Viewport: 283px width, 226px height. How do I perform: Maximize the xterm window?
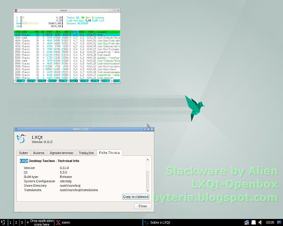tap(115, 11)
